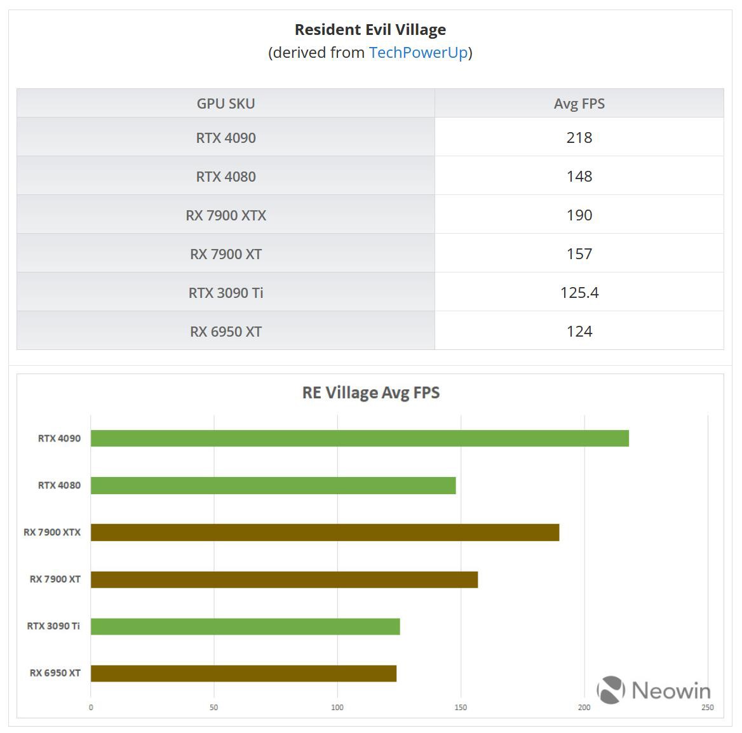Image resolution: width=742 pixels, height=733 pixels.
Task: Select the RX 7900 XTX chart axis label
Action: [52, 532]
